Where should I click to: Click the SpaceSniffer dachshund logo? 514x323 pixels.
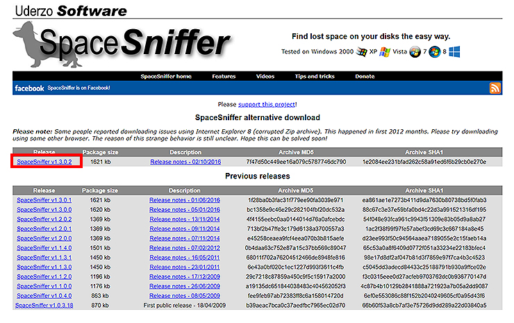coord(122,44)
